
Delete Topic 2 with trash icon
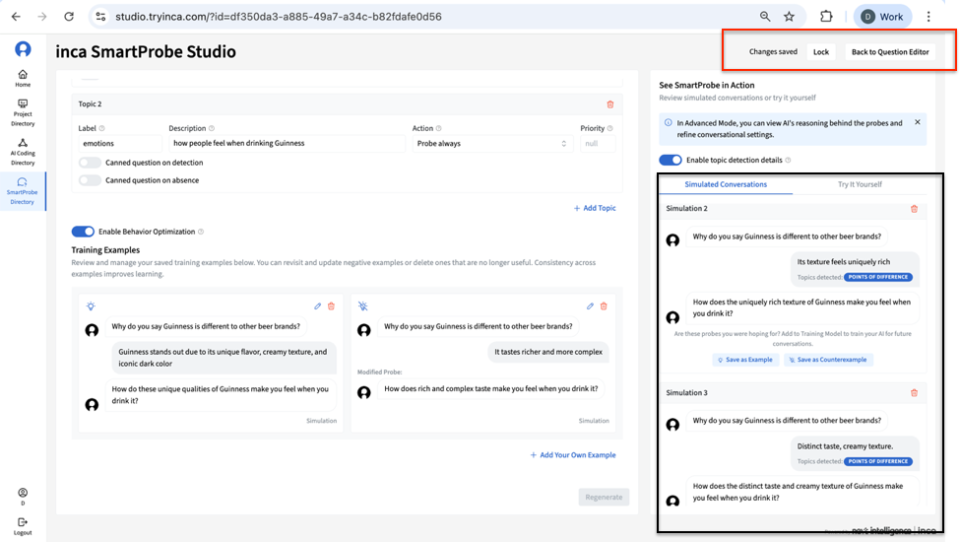(609, 103)
